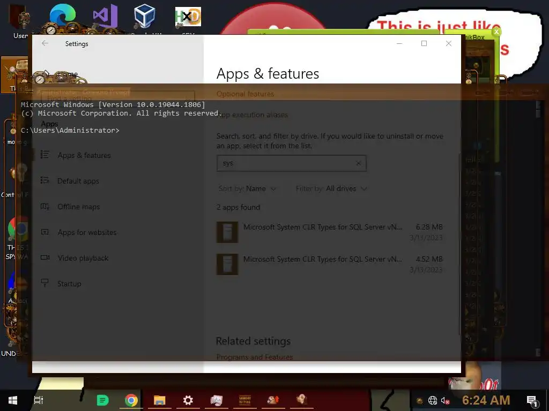Open taskbar app with red arrow icon
Image resolution: width=549 pixels, height=411 pixels.
[273, 400]
